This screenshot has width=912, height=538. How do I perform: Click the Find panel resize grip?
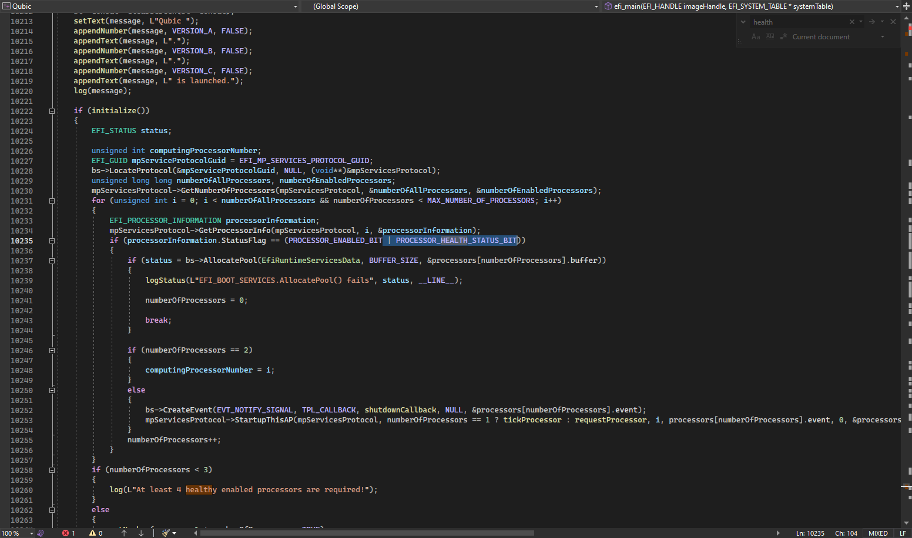[740, 41]
